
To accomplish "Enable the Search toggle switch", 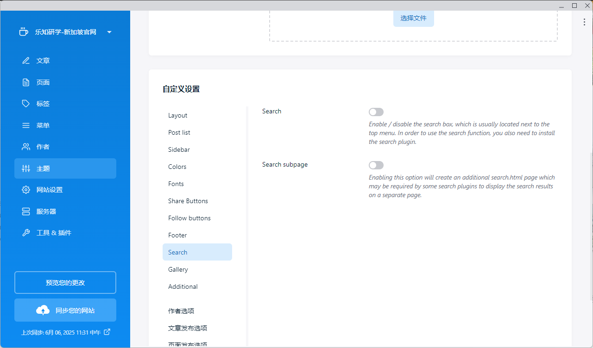I will click(x=376, y=112).
